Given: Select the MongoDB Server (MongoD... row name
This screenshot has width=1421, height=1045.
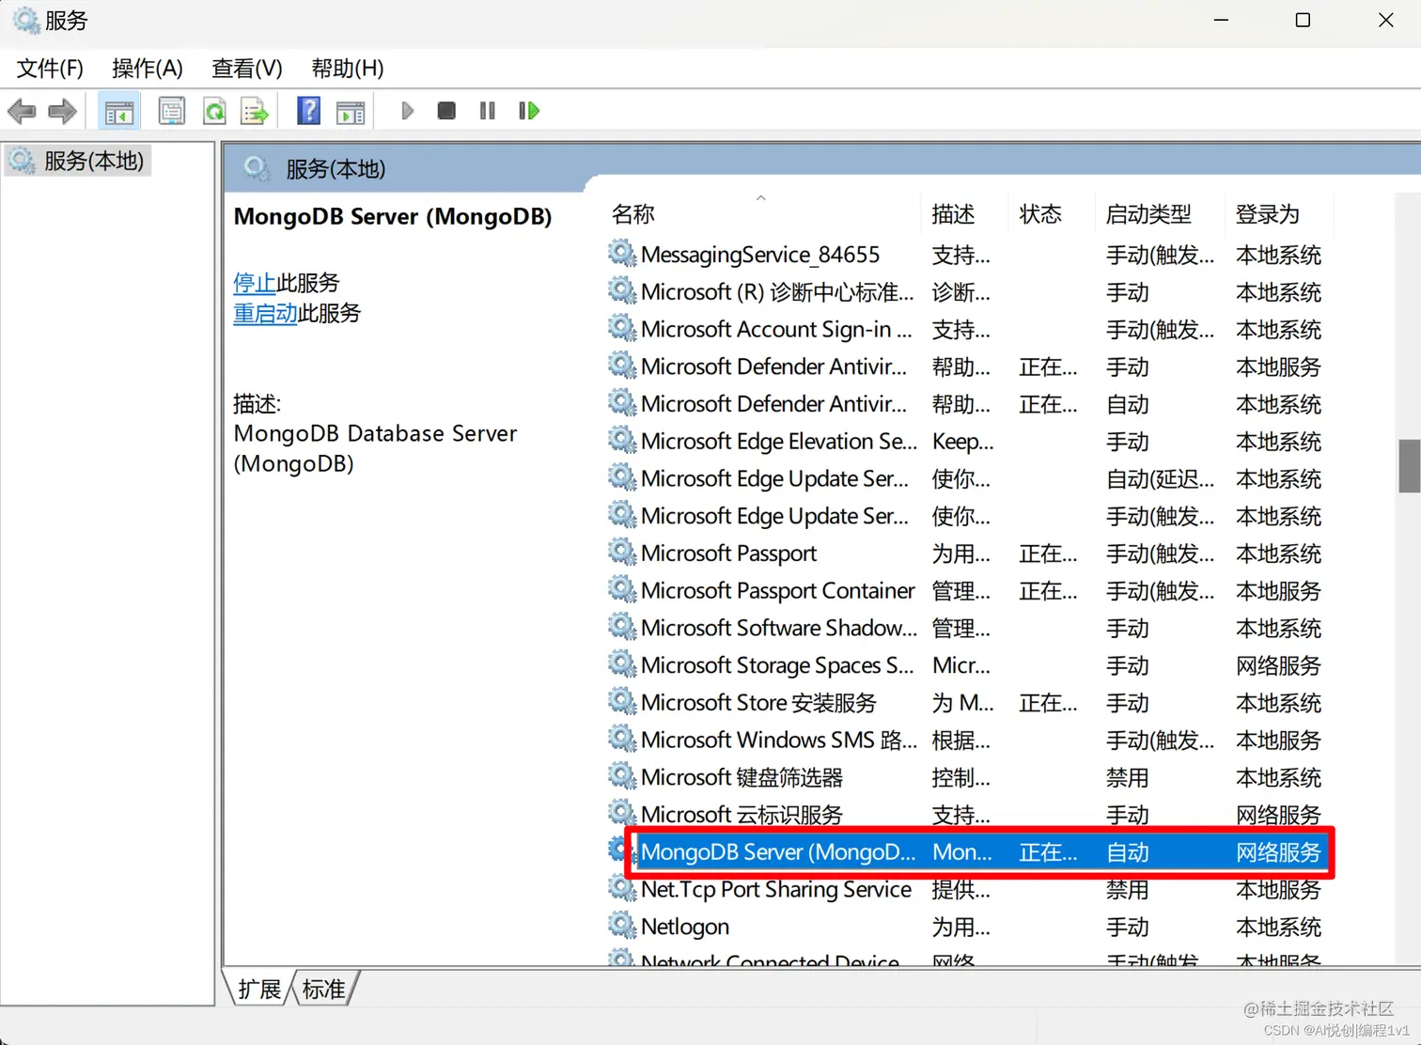Looking at the screenshot, I should point(778,852).
